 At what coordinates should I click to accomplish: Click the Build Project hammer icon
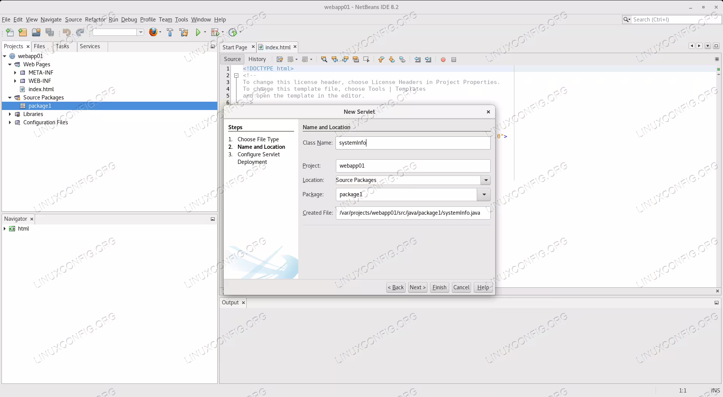170,32
